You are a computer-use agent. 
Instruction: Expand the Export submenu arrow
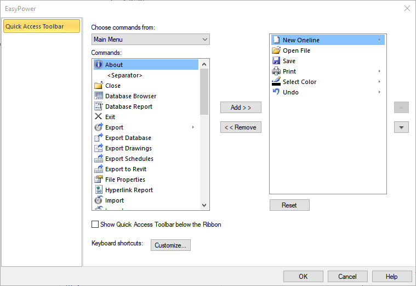click(x=193, y=127)
